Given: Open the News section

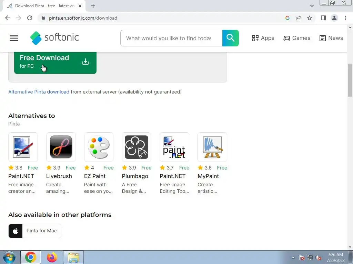Looking at the screenshot, I should click(331, 38).
